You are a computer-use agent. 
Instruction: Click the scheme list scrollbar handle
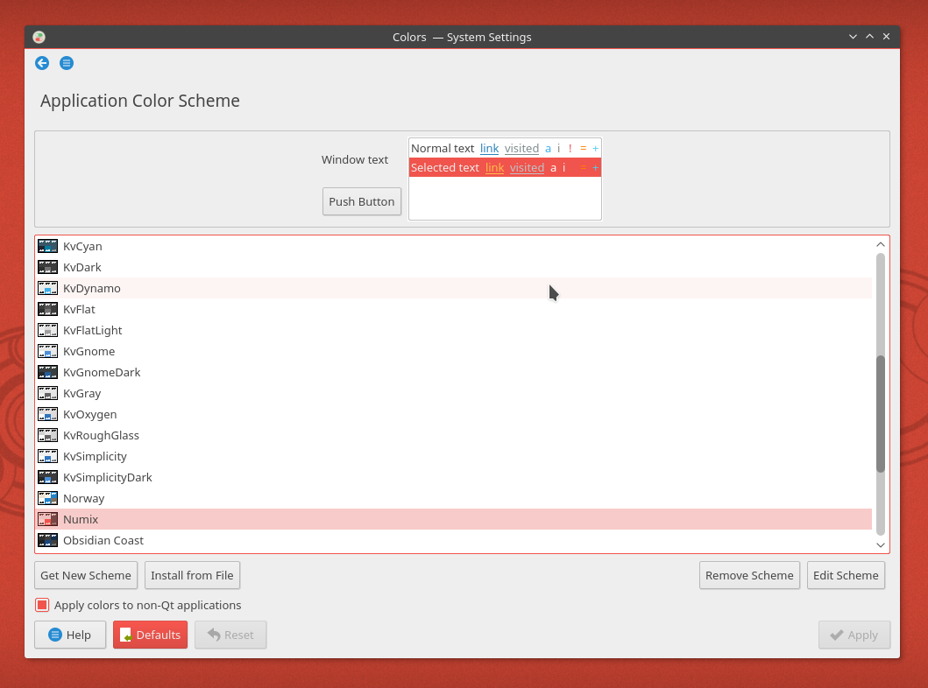coord(881,414)
